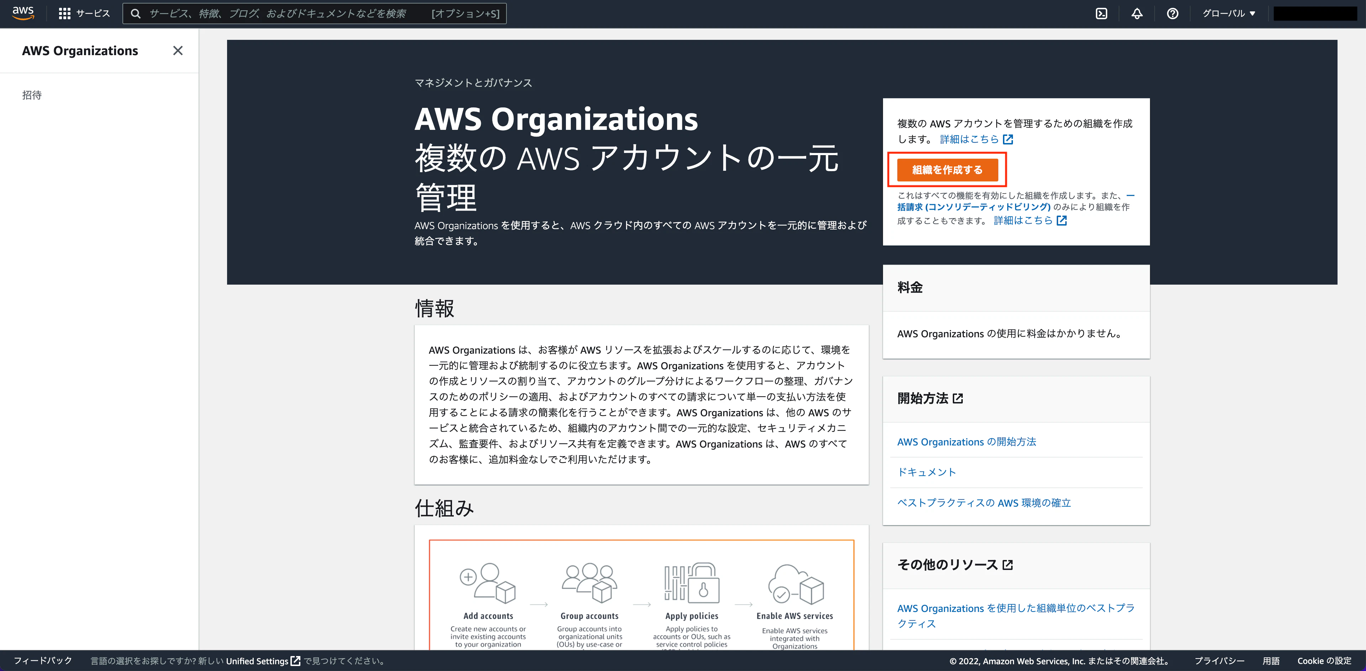Click the search magnifier icon
This screenshot has height=671, width=1366.
[x=136, y=14]
